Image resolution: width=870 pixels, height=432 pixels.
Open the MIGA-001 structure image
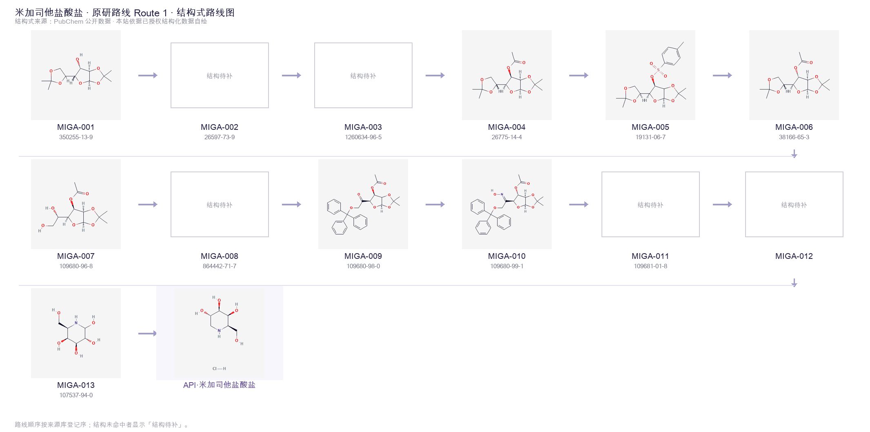pos(76,75)
